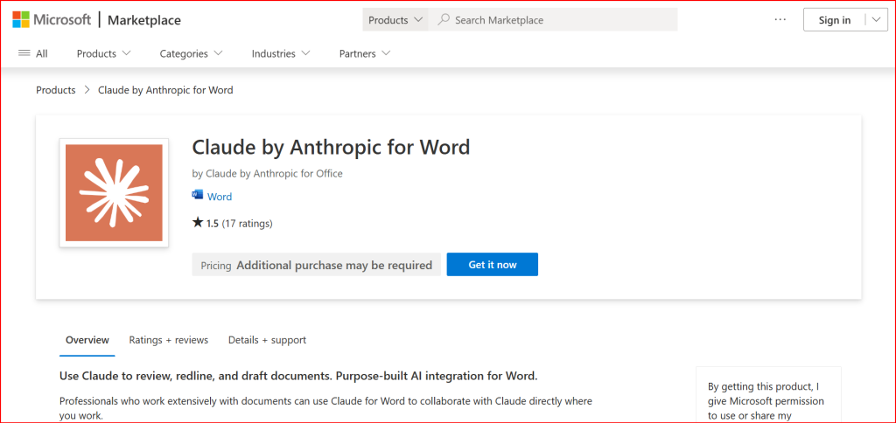Expand the Products search filter dropdown

(395, 19)
